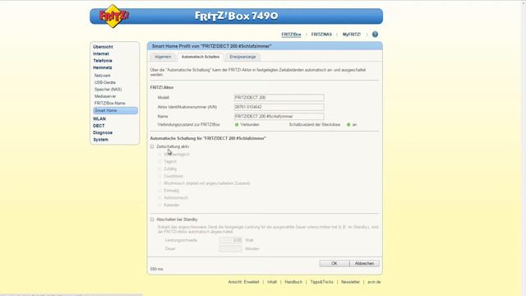
Task: Select the Rhythmisch radio option
Action: pyautogui.click(x=159, y=183)
